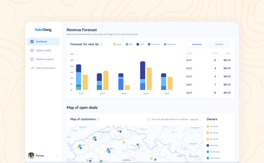Screen dimensions: 264x163
Task: Click info icon next to Forecast for next Qs
Action: click(x=101, y=44)
